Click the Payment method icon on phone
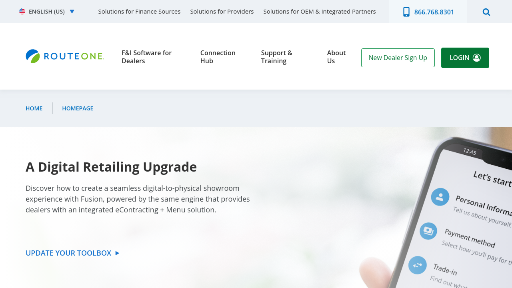This screenshot has height=288, width=512. click(x=428, y=231)
